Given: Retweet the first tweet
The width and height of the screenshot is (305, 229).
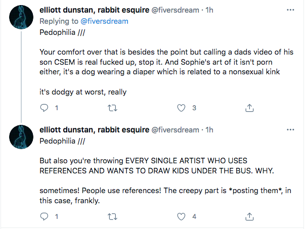Looking at the screenshot, I should (112, 108).
